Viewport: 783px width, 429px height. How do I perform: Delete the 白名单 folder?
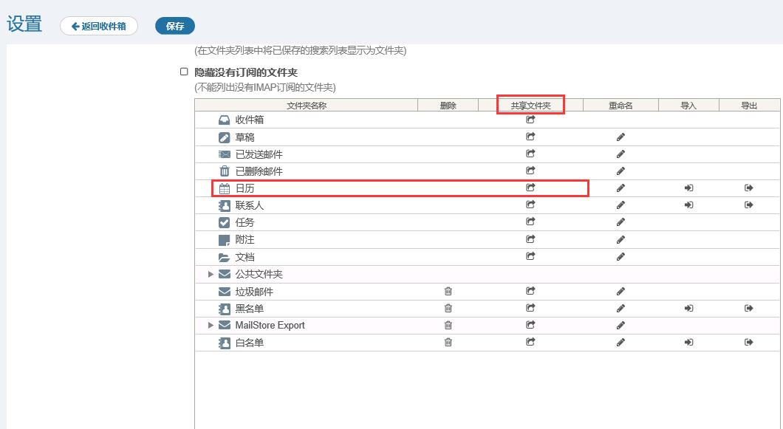click(x=448, y=343)
